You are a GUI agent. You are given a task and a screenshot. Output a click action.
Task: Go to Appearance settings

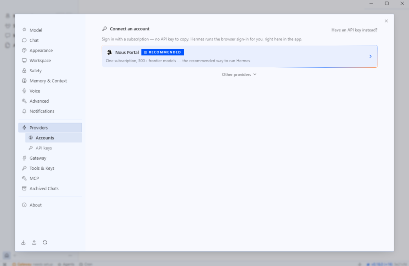pyautogui.click(x=50, y=50)
